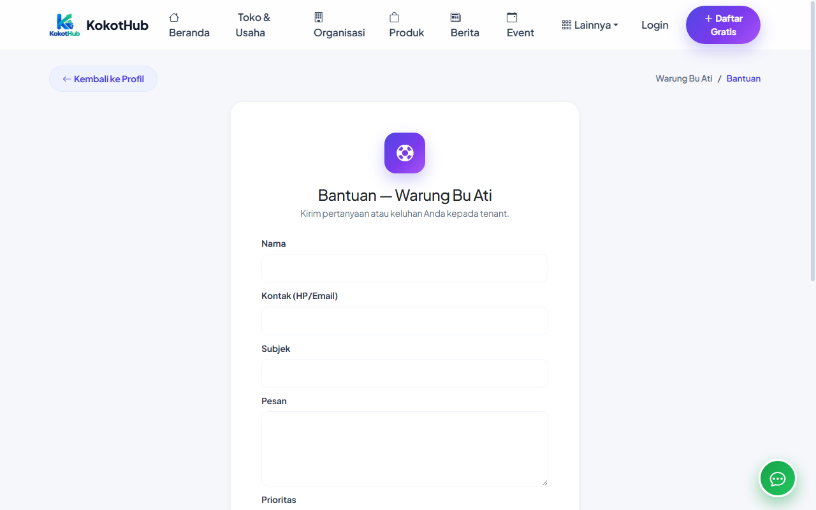
Task: Open Warung Bu Ati breadcrumb link
Action: coord(684,78)
